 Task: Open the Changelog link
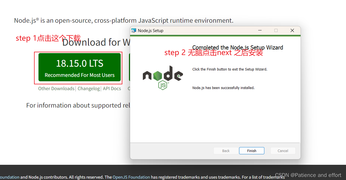point(89,88)
